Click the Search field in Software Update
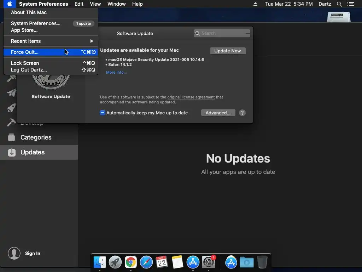The width and height of the screenshot is (362, 272). pyautogui.click(x=222, y=33)
